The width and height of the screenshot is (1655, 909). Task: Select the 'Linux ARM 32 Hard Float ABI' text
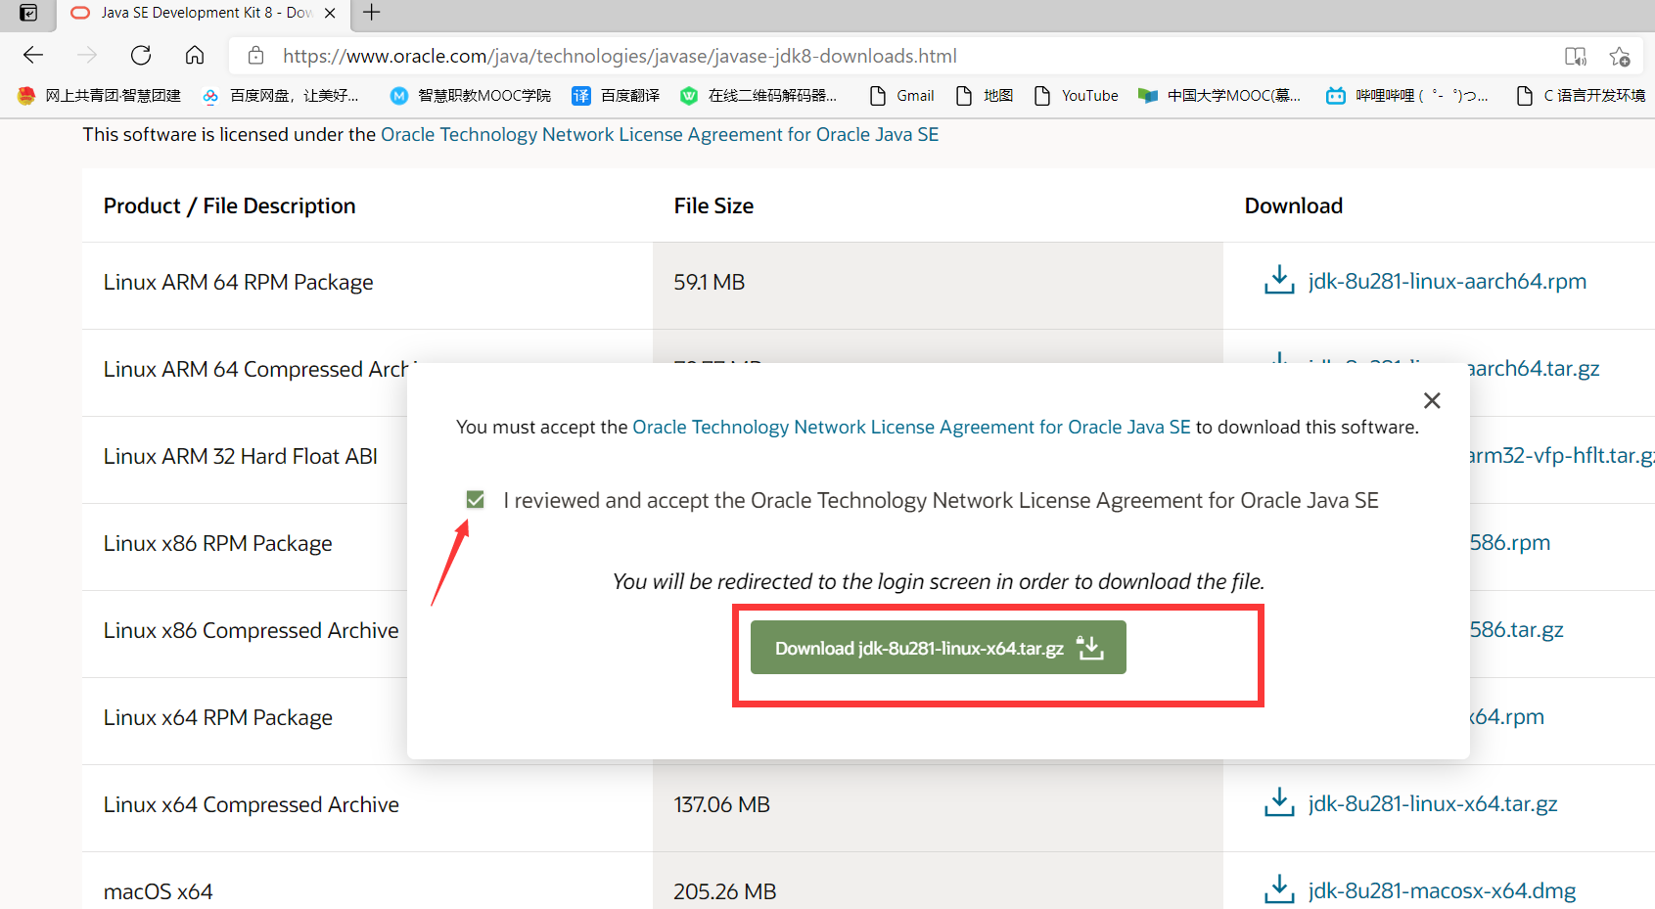point(241,456)
